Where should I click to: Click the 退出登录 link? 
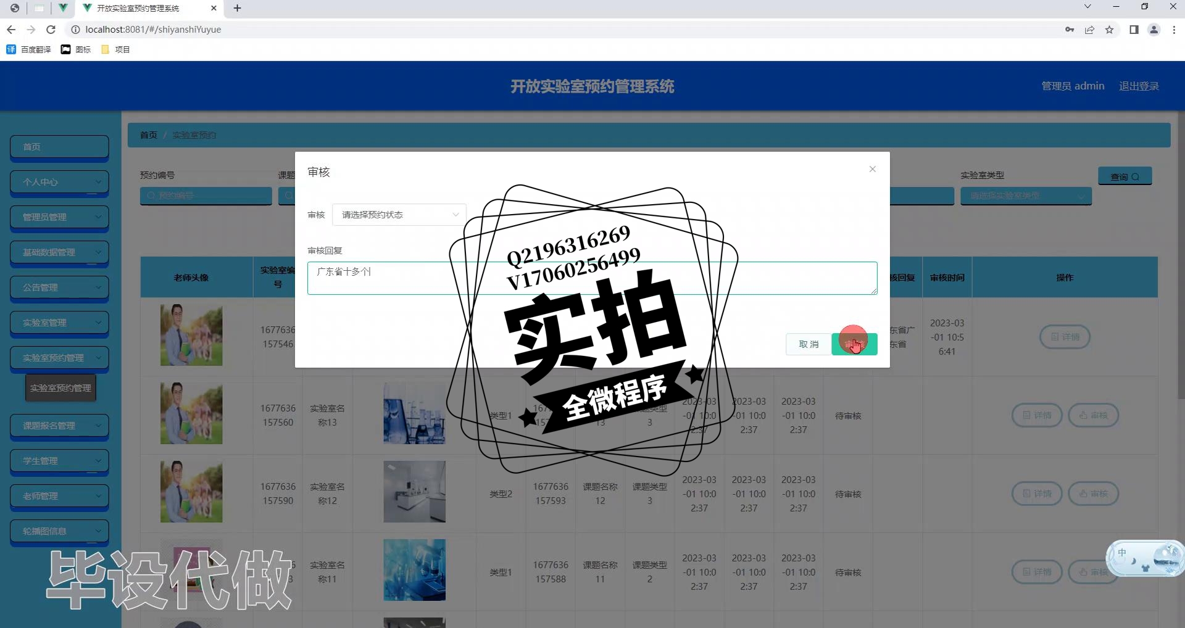(1139, 86)
